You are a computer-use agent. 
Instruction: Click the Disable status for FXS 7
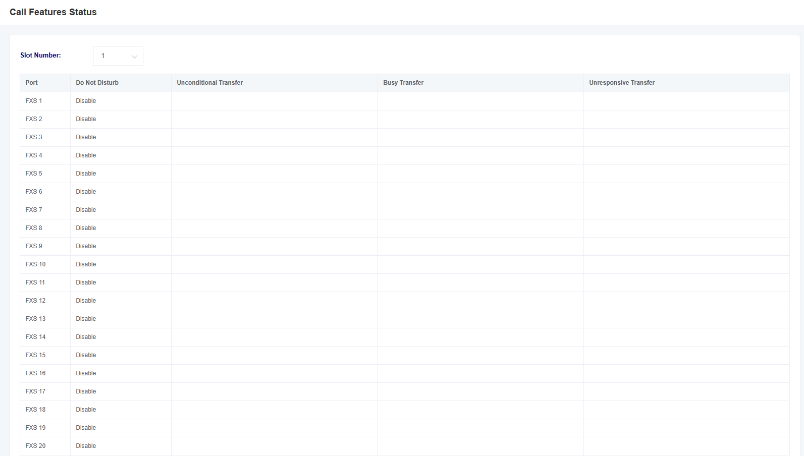[86, 210]
